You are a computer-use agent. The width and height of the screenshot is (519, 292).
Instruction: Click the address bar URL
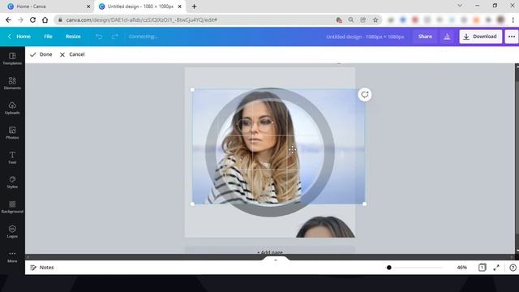click(142, 19)
